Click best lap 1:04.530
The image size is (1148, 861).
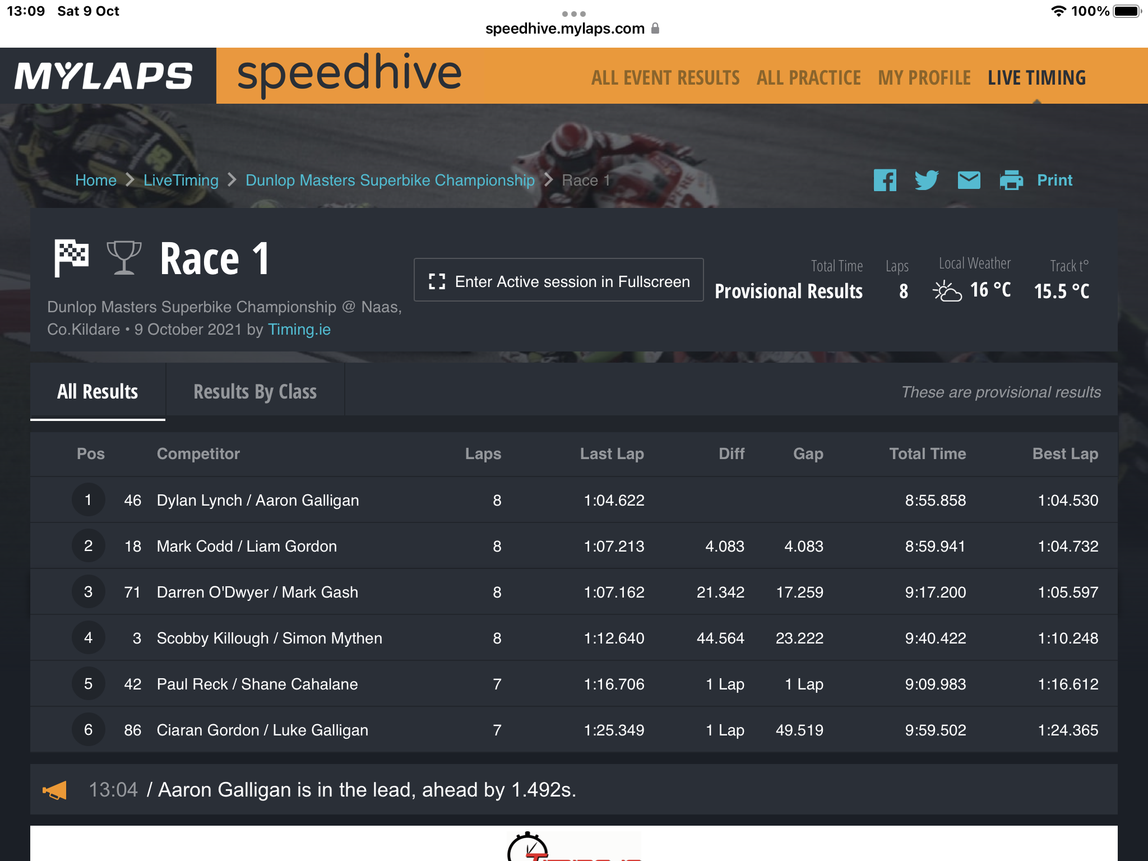coord(1068,500)
